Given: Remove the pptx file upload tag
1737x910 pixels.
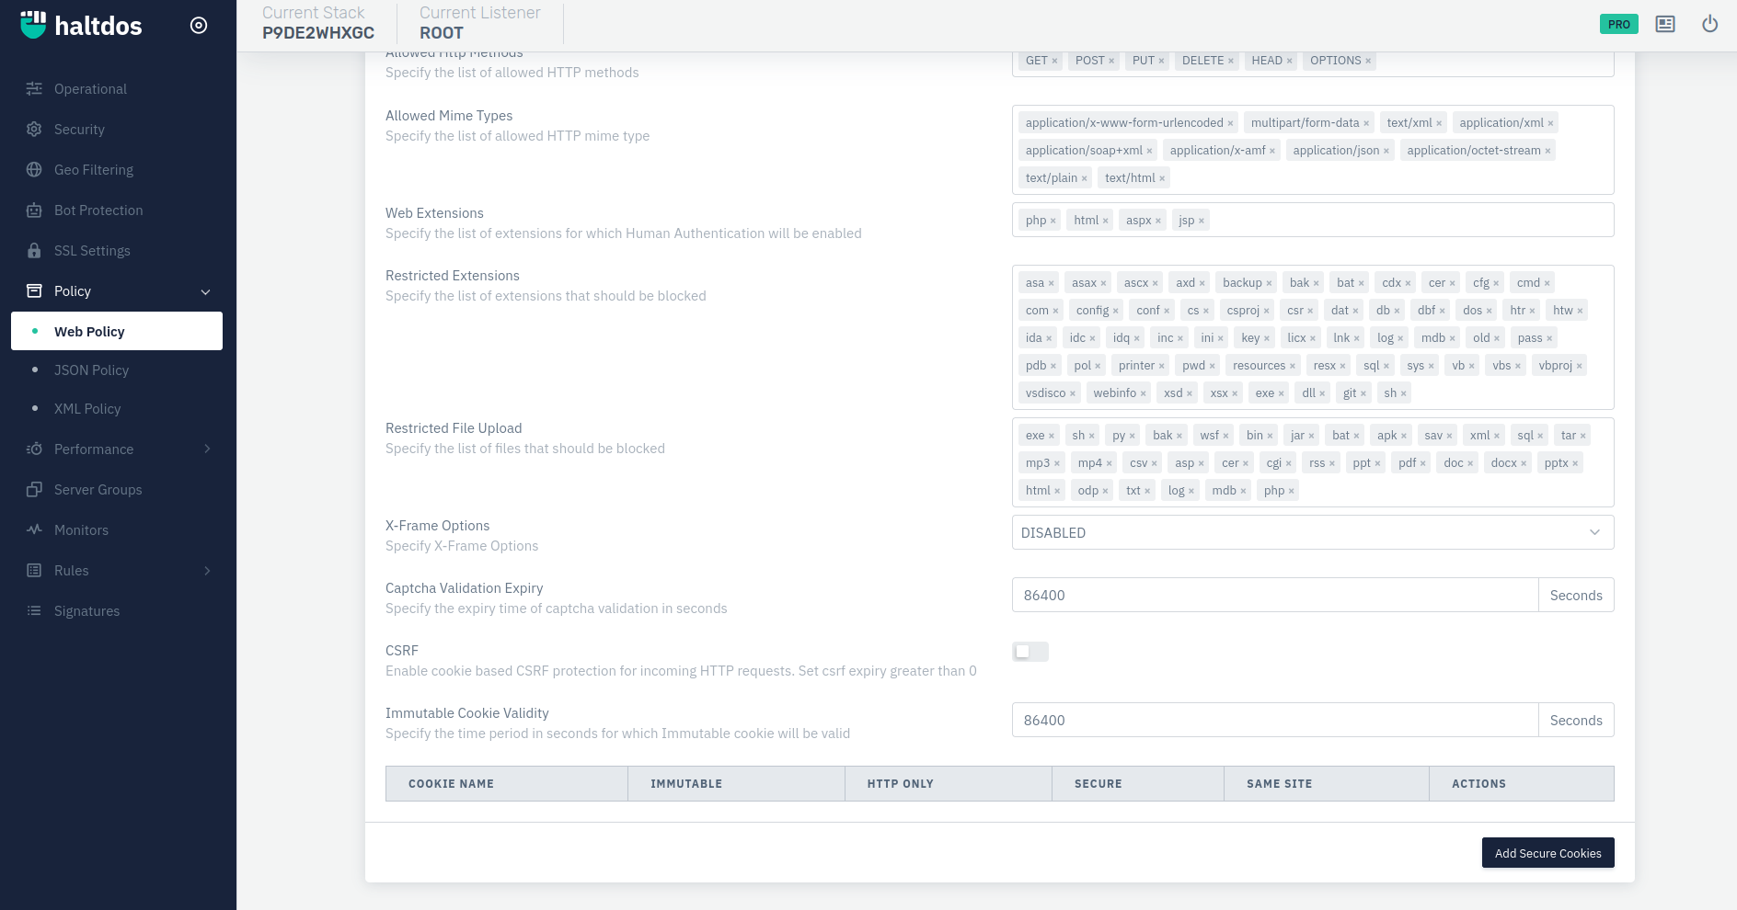Looking at the screenshot, I should [1575, 464].
